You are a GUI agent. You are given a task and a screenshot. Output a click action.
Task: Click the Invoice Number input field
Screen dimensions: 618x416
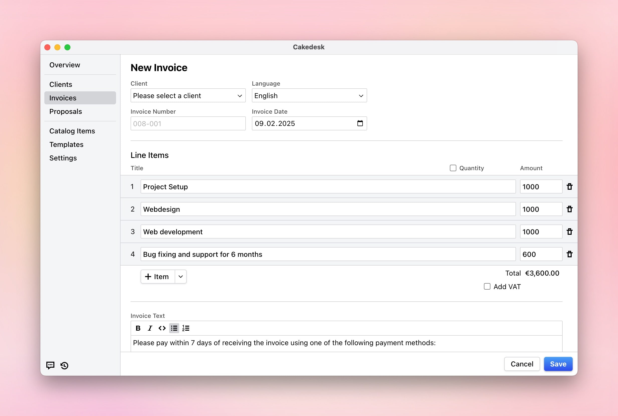pos(188,124)
